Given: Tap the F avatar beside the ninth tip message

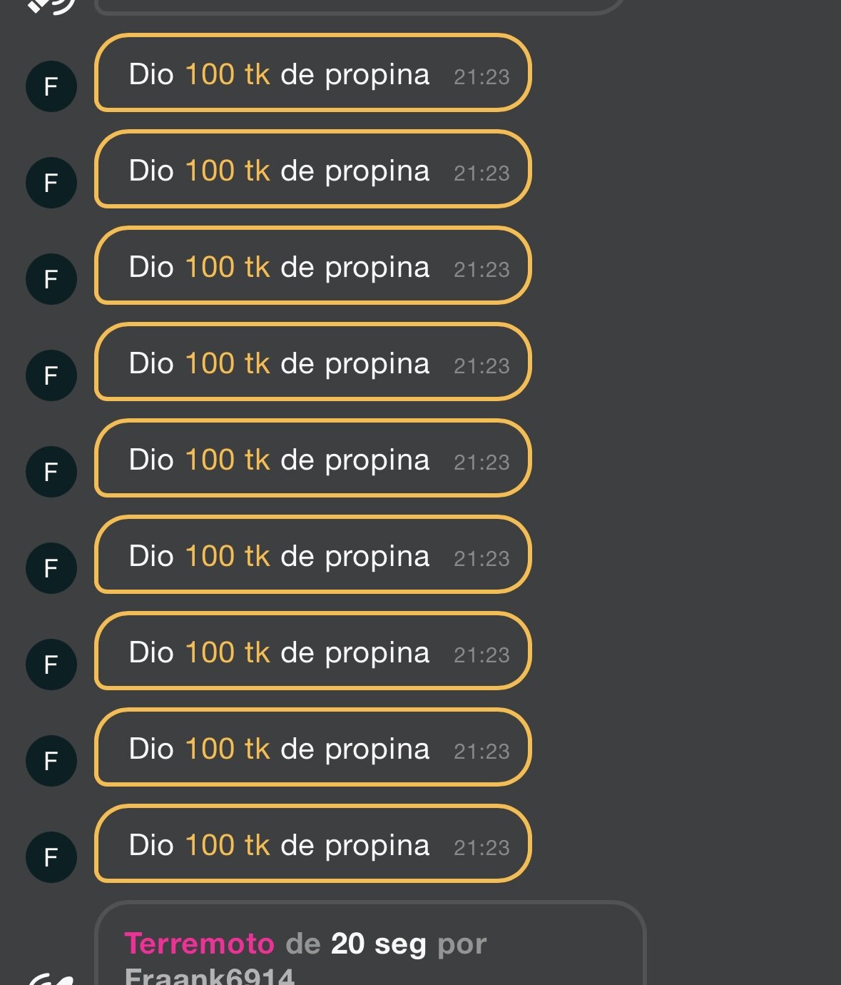Looking at the screenshot, I should tap(51, 858).
